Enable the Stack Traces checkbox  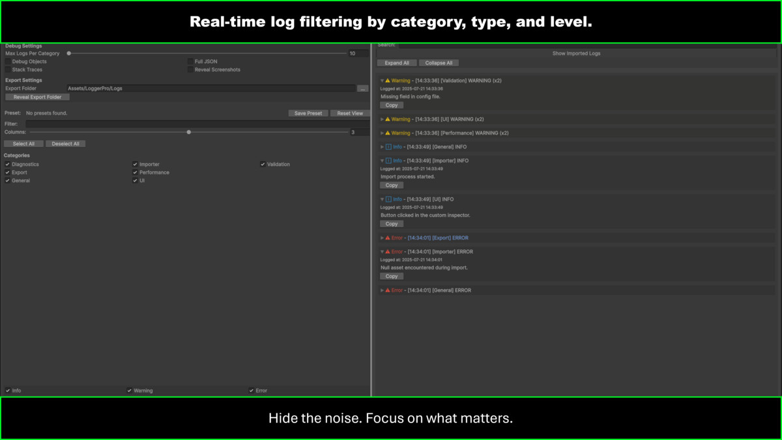point(8,70)
